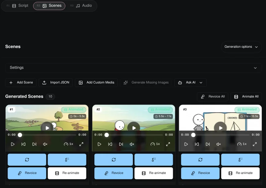The image size is (266, 188).
Task: Click the Revoice All button
Action: (212, 97)
